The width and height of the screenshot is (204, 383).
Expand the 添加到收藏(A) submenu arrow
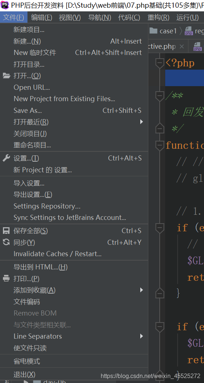tap(141, 290)
